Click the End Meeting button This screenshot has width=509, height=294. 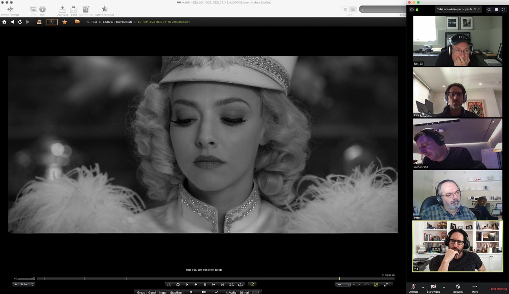pos(499,289)
